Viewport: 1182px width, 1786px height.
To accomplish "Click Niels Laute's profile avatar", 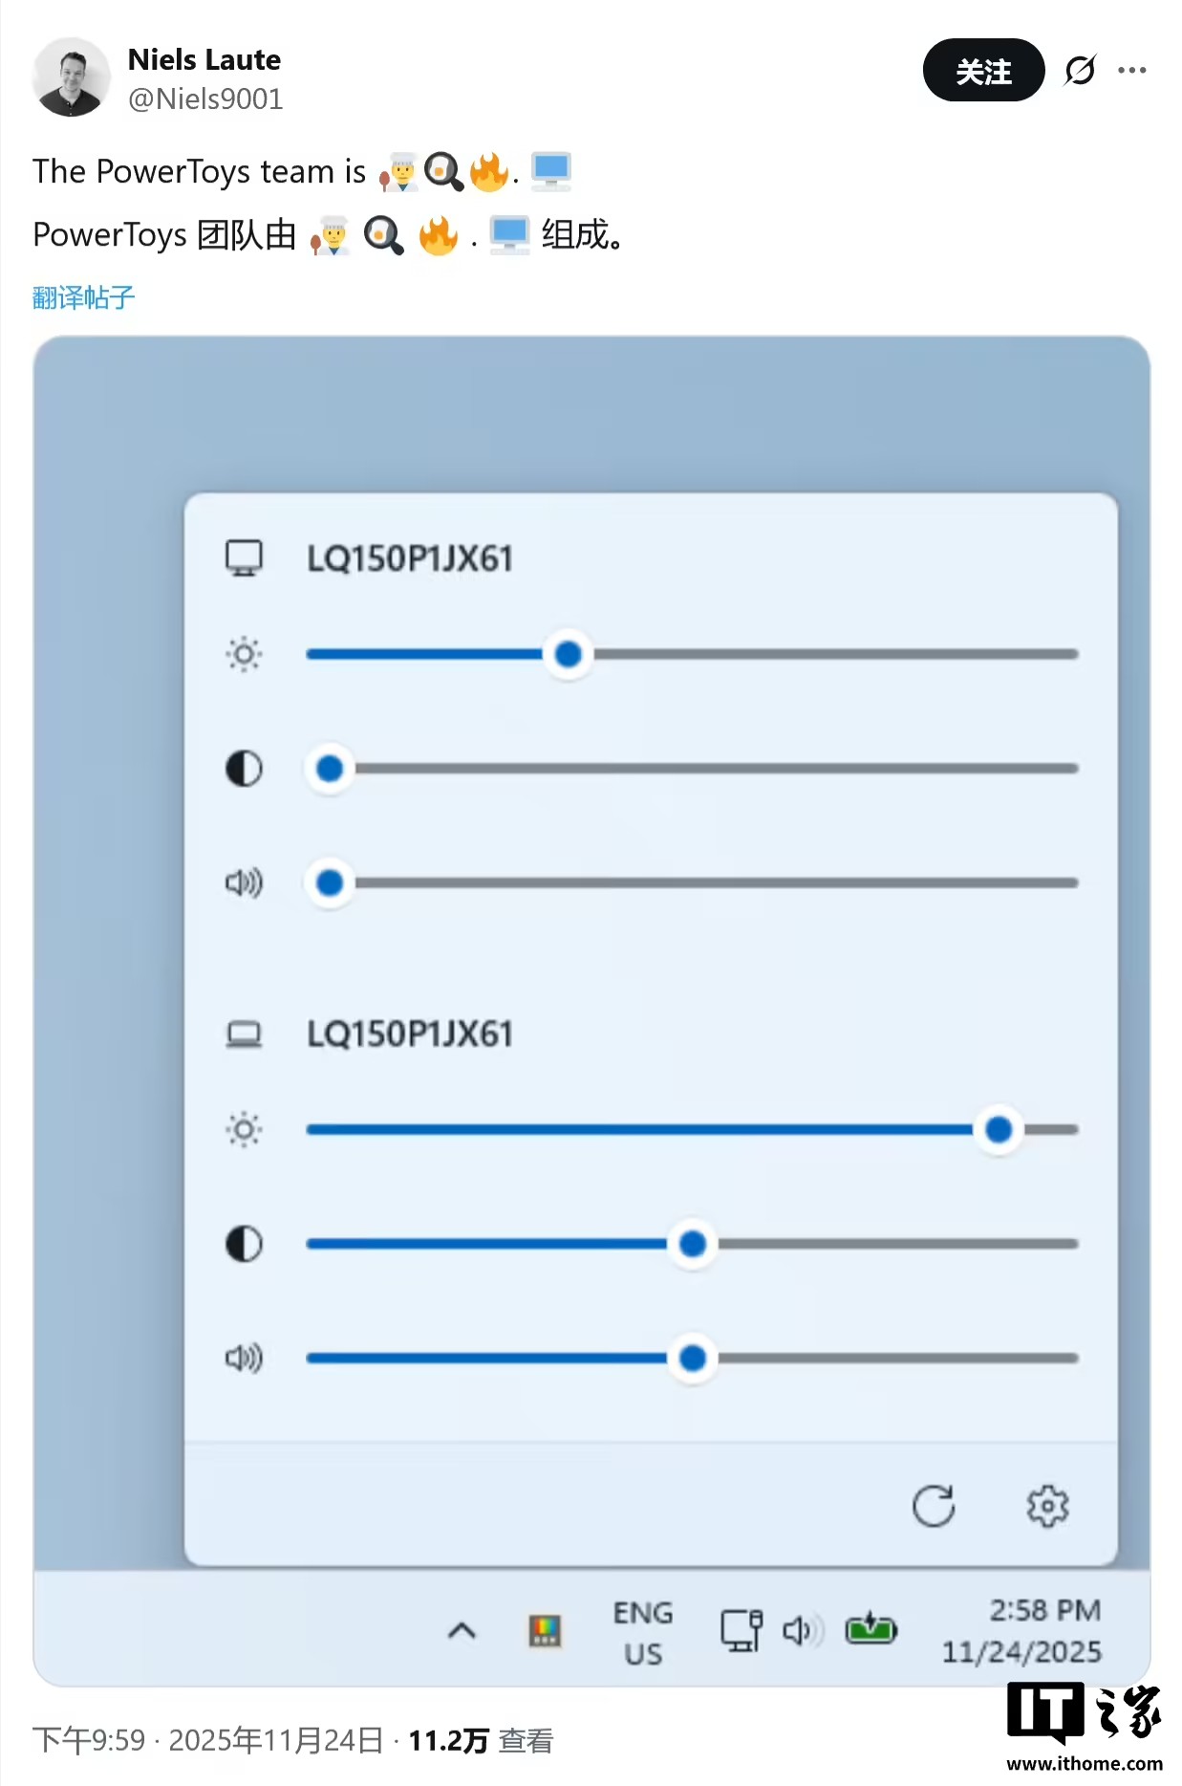I will (71, 77).
